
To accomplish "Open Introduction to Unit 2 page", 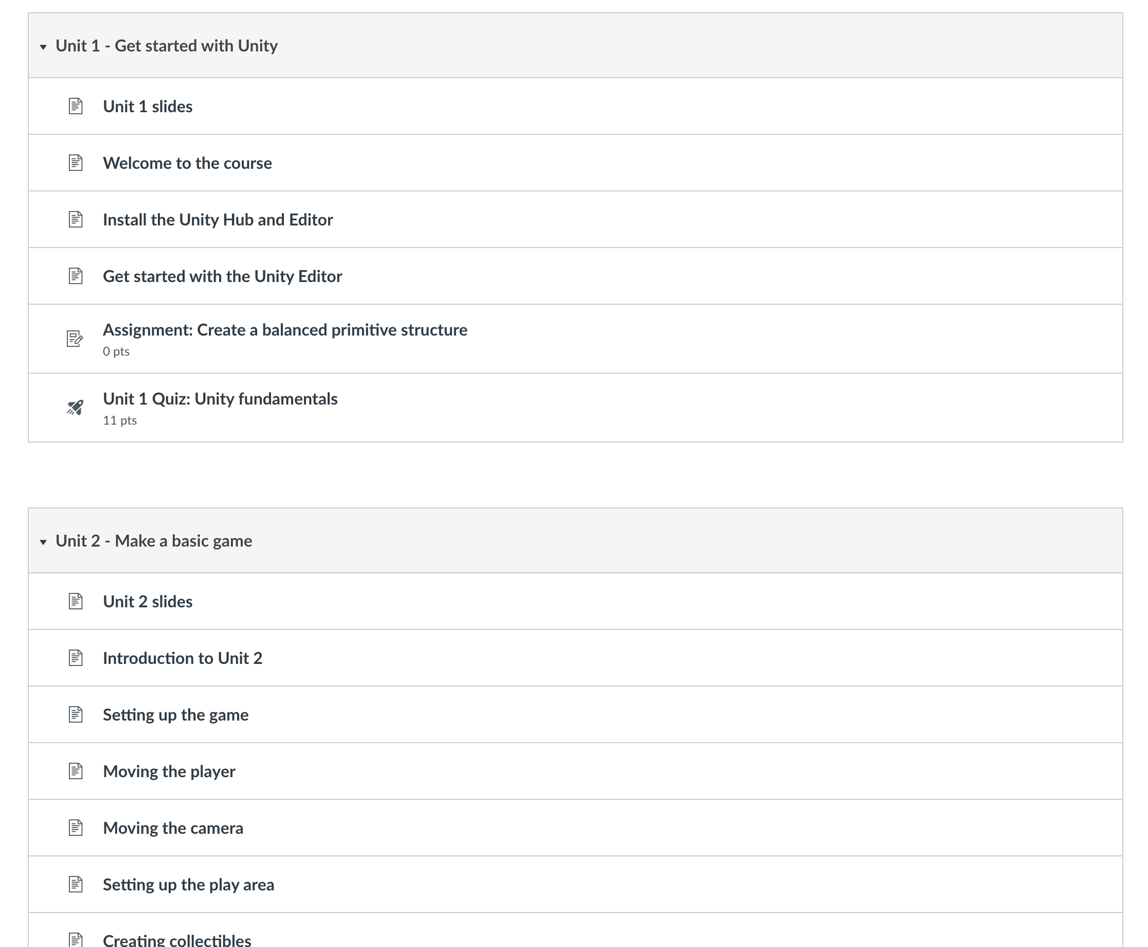I will (x=182, y=658).
